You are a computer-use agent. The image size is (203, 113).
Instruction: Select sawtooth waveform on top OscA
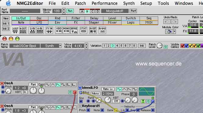click(x=58, y=85)
